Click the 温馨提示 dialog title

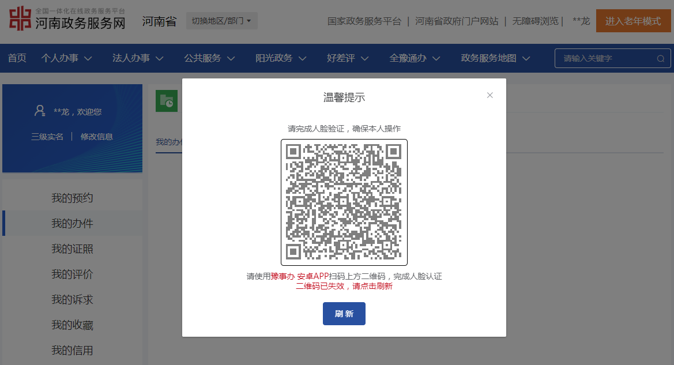344,97
